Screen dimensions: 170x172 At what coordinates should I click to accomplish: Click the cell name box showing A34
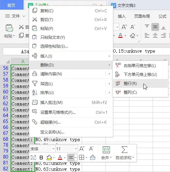pyautogui.click(x=16, y=51)
